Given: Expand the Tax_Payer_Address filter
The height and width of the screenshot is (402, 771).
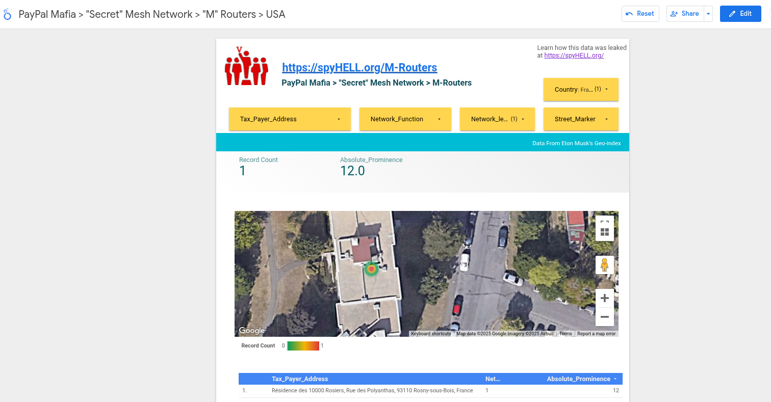Looking at the screenshot, I should tap(290, 119).
